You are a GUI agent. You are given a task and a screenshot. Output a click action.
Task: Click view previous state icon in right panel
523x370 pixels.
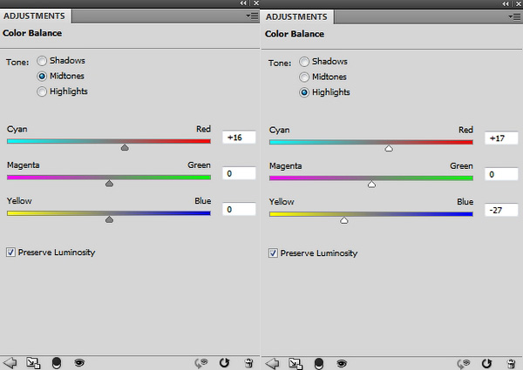point(464,363)
